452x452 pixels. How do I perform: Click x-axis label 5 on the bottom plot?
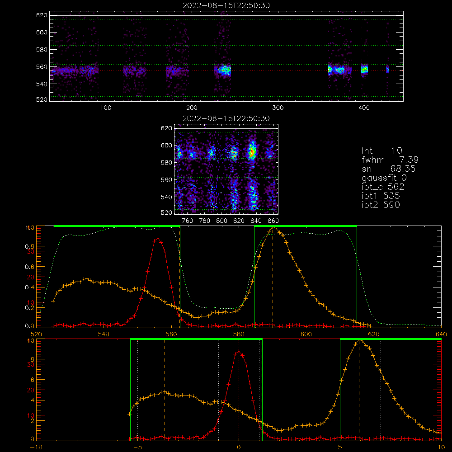(x=340, y=447)
